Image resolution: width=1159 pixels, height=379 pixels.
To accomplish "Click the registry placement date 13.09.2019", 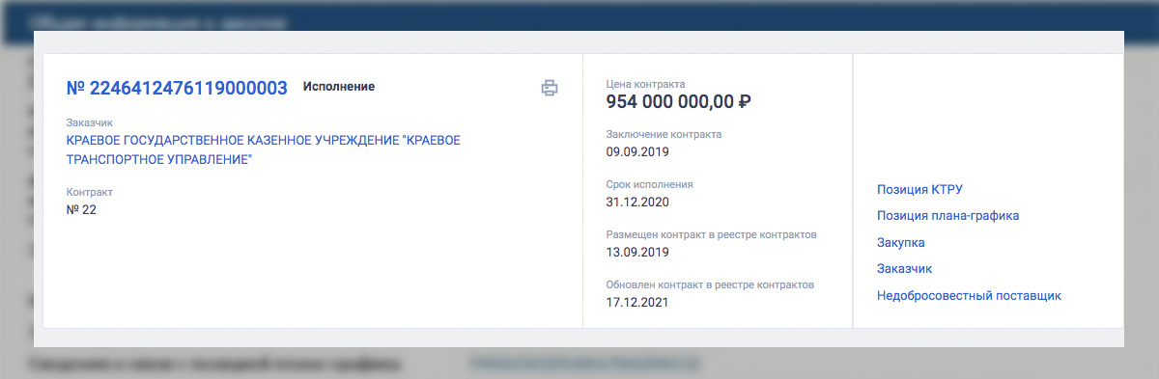I will 637,253.
